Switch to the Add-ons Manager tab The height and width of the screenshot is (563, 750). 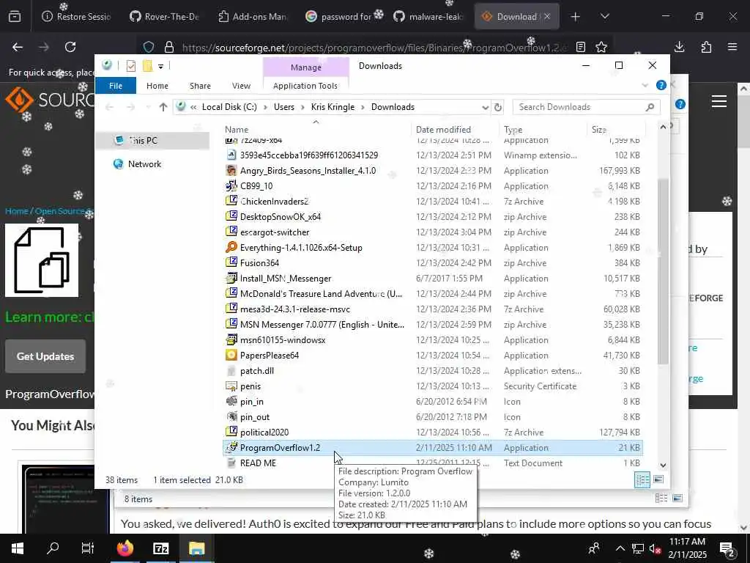click(251, 17)
